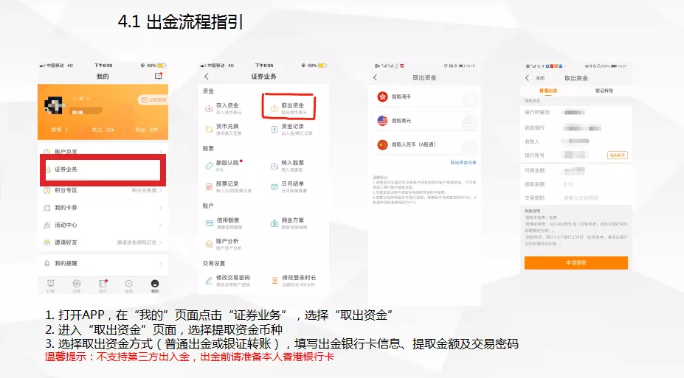Tap 转入股票 icon

click(274, 166)
